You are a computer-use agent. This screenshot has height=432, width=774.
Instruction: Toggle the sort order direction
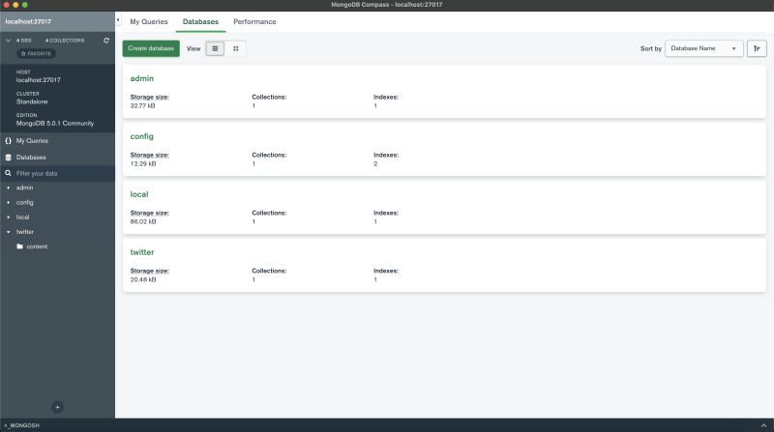(x=757, y=48)
